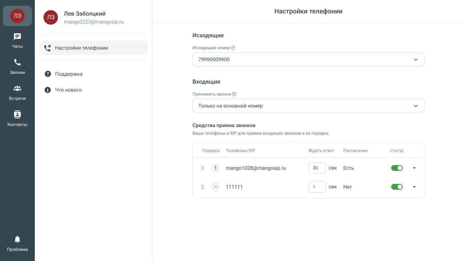Screen dimensions: 464x261
Task: Grab drag handle for mango1028@mangosip.ru row
Action: (x=203, y=168)
